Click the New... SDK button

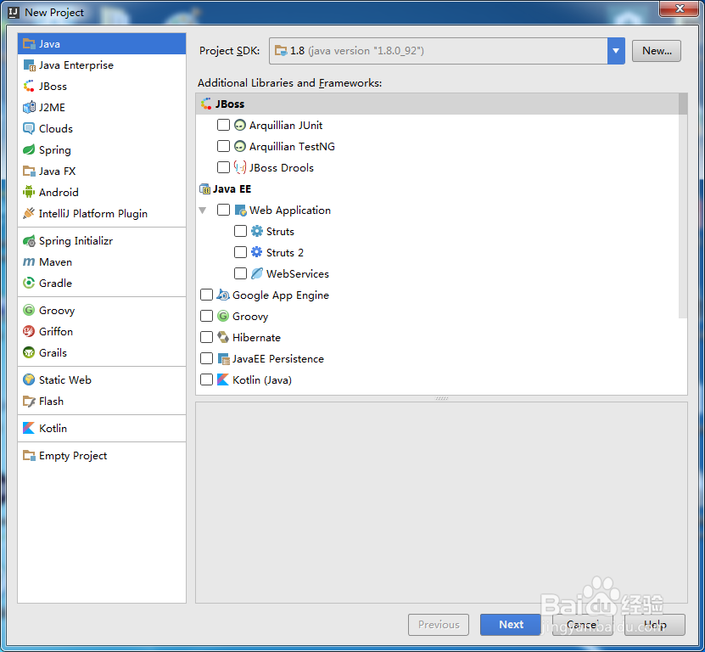click(657, 51)
